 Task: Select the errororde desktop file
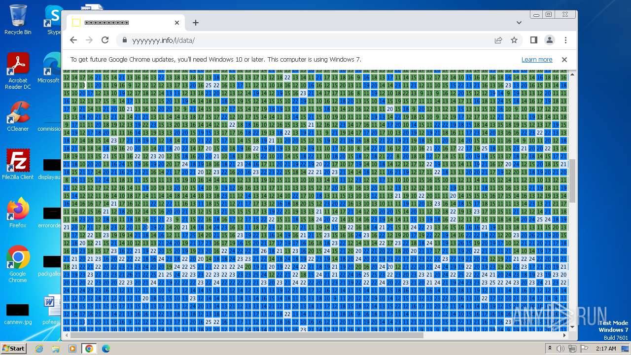pyautogui.click(x=50, y=217)
